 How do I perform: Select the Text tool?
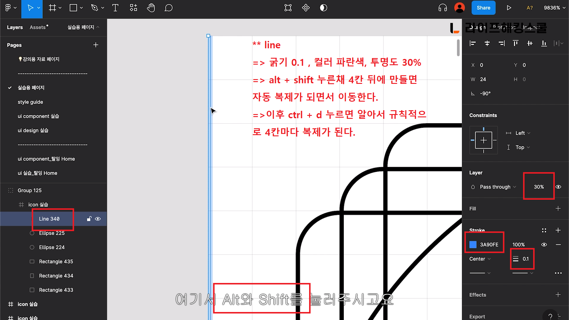tap(115, 8)
